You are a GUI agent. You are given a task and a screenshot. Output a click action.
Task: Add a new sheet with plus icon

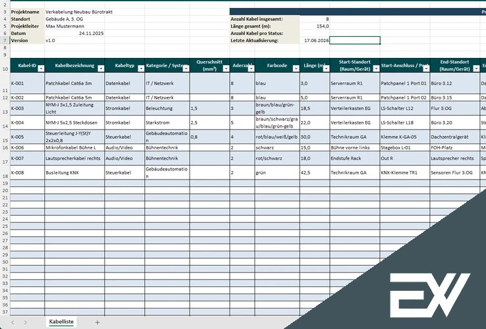click(97, 322)
